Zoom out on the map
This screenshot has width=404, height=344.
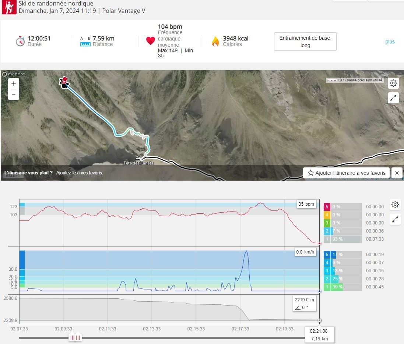[14, 95]
